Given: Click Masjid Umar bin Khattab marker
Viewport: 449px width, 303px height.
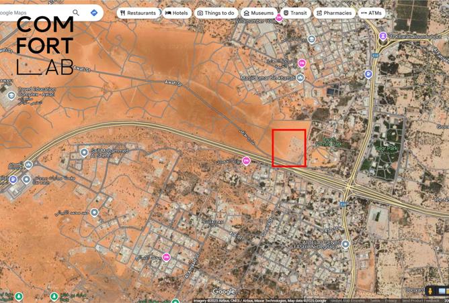Looking at the screenshot, I should click(300, 78).
